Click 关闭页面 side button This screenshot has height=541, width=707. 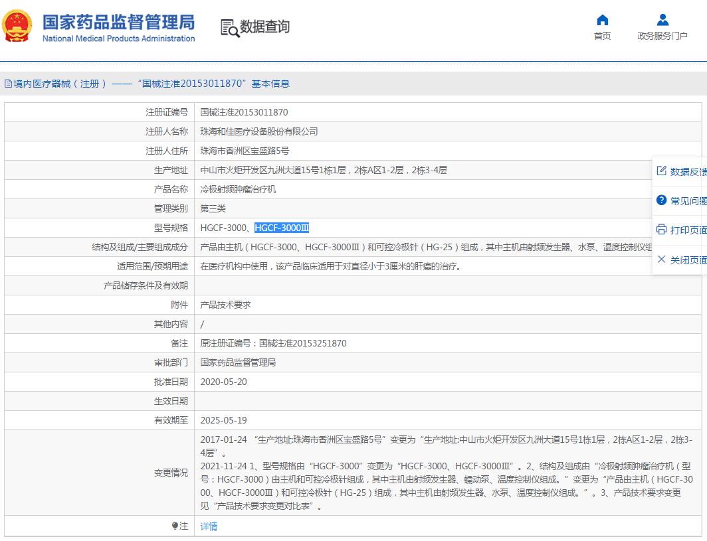(x=680, y=260)
